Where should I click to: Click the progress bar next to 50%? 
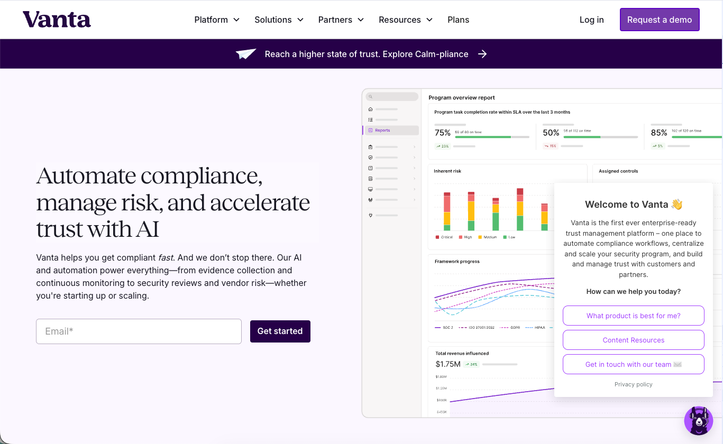[x=600, y=137]
